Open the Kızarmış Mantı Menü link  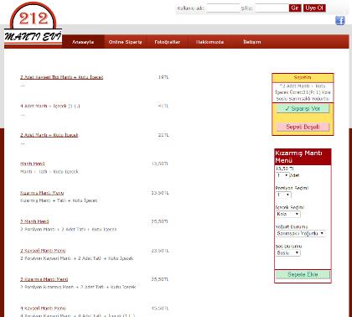click(42, 193)
